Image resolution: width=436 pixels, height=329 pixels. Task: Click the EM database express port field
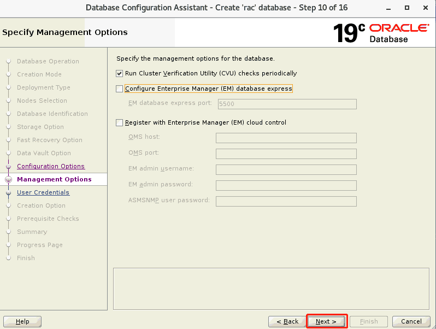tap(287, 104)
